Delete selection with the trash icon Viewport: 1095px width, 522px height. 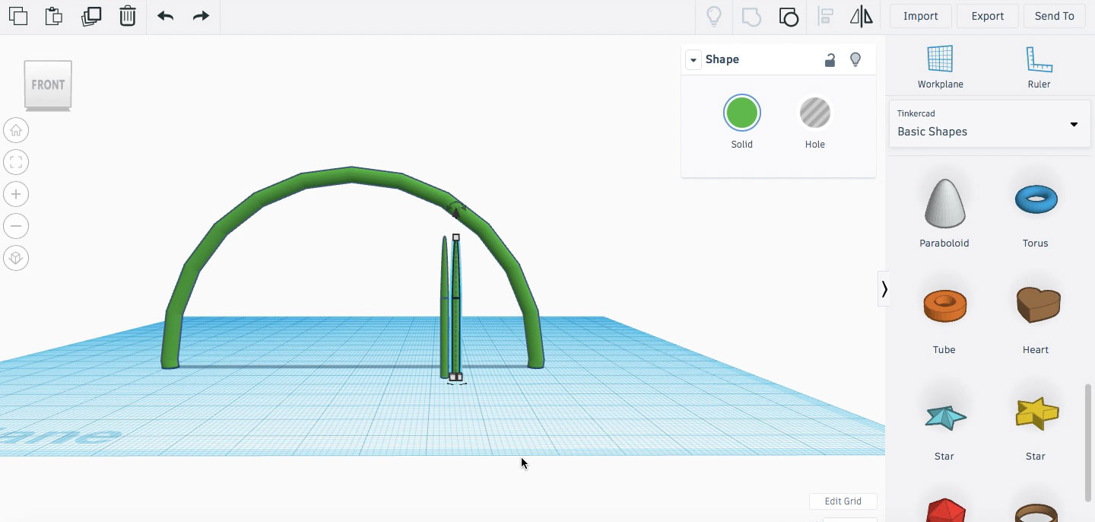[x=128, y=16]
